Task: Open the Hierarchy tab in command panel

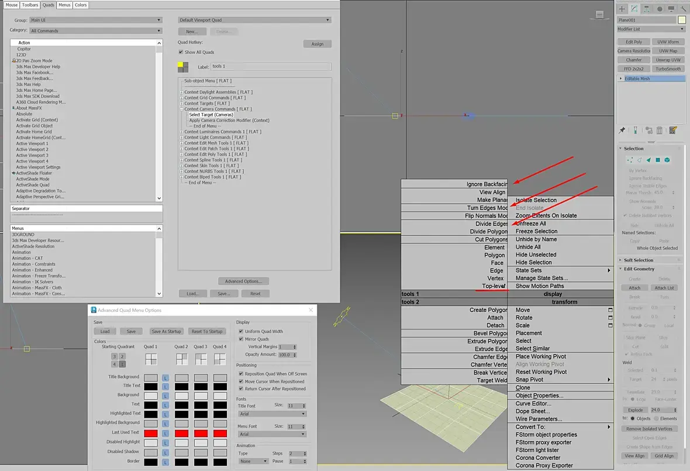Action: (646, 8)
